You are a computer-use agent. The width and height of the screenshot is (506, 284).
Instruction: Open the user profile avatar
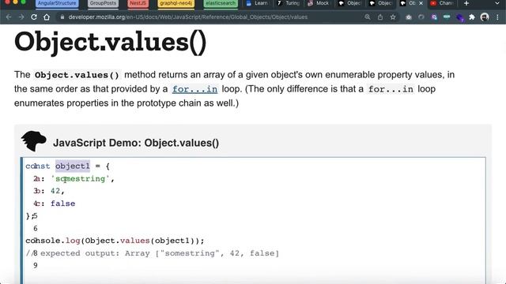[x=485, y=17]
